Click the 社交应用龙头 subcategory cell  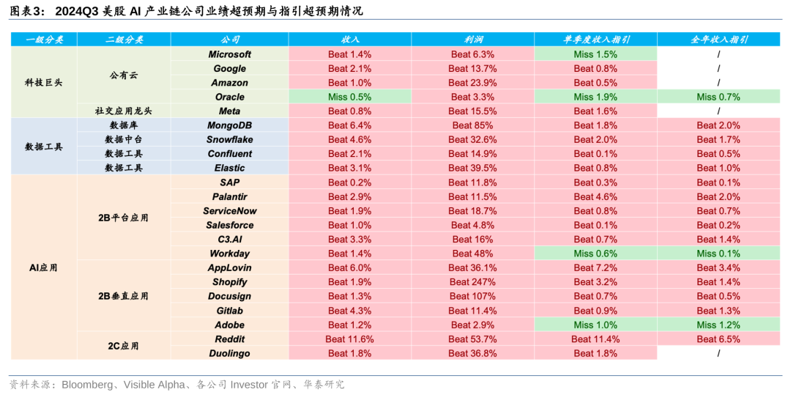123,111
